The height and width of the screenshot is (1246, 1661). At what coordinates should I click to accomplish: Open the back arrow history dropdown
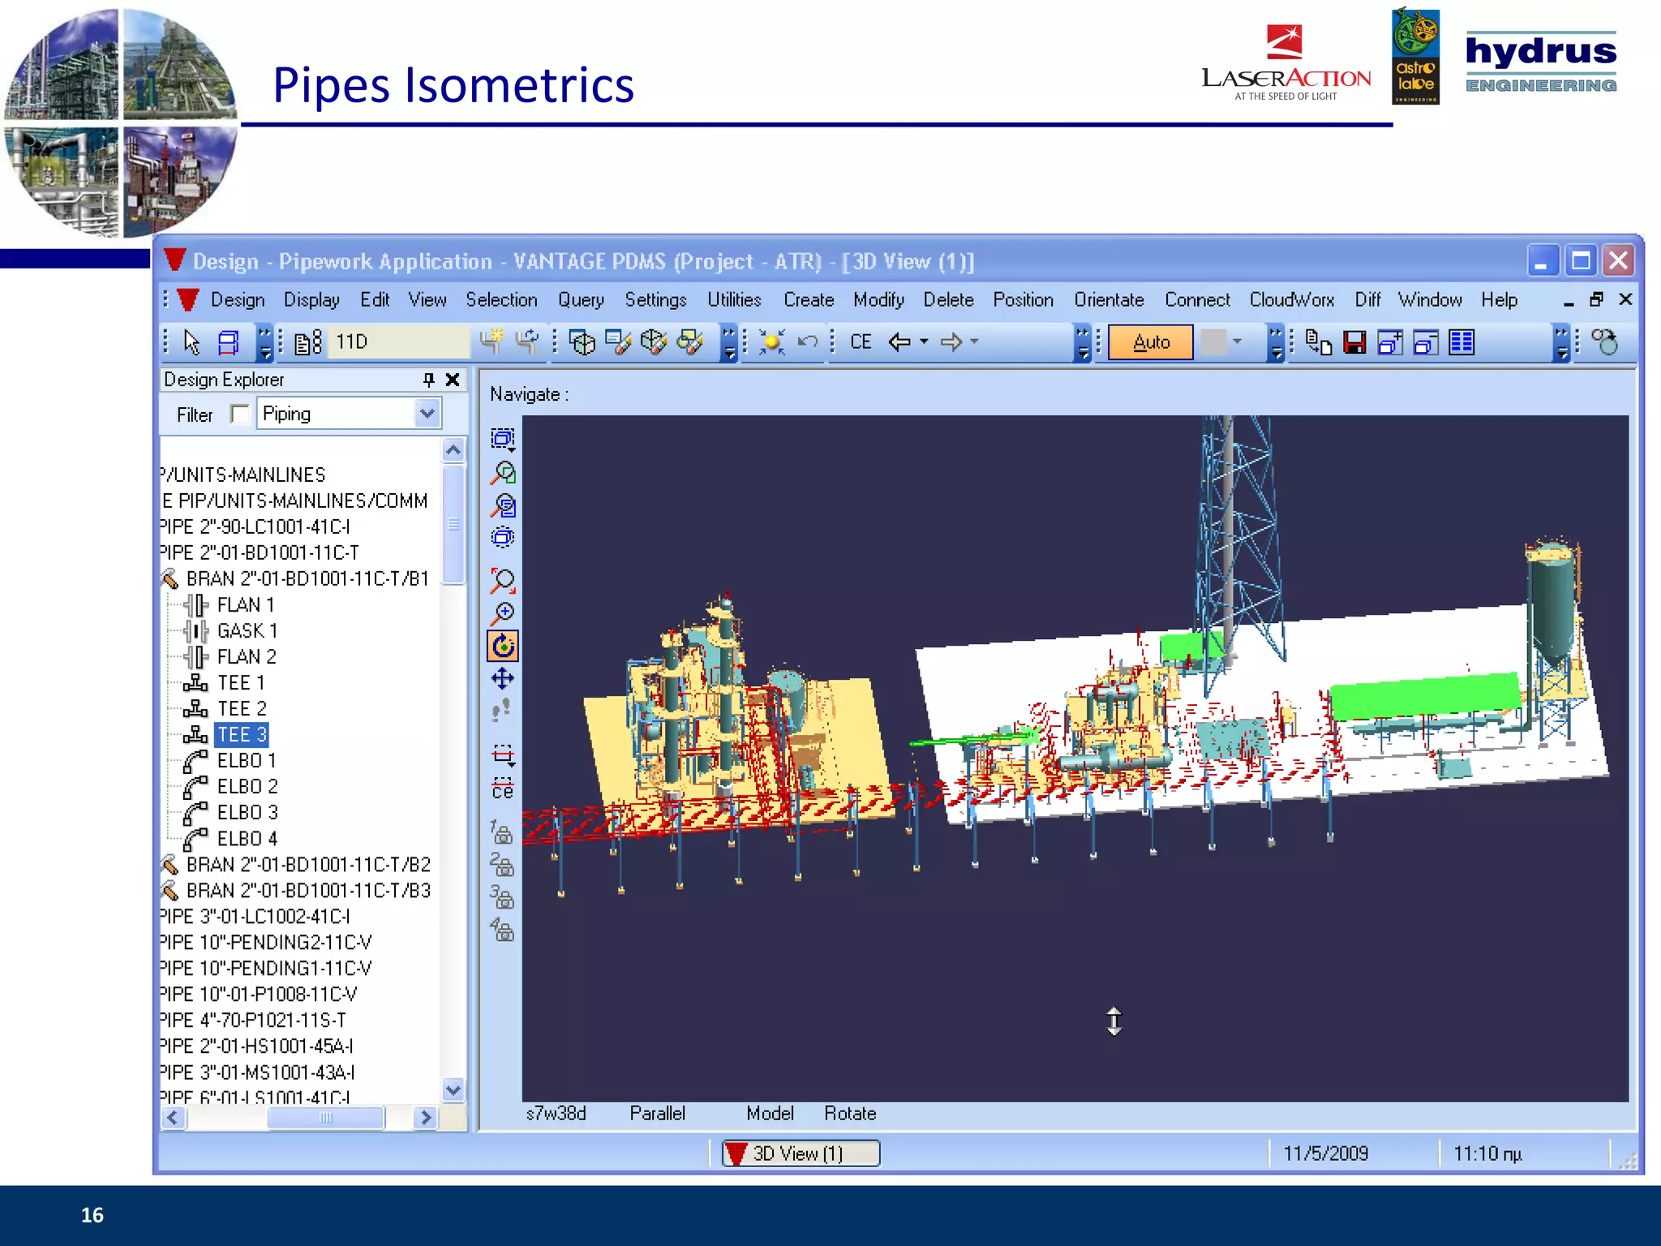click(924, 342)
